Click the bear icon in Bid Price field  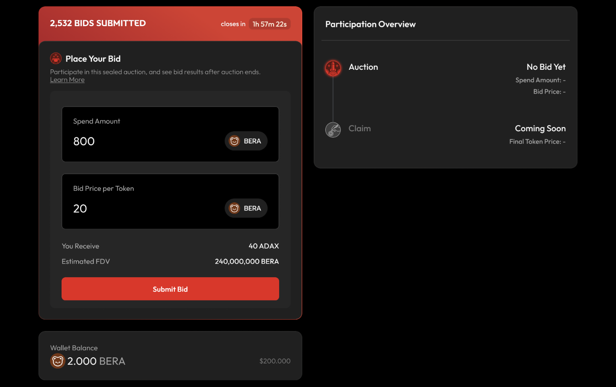pyautogui.click(x=234, y=208)
